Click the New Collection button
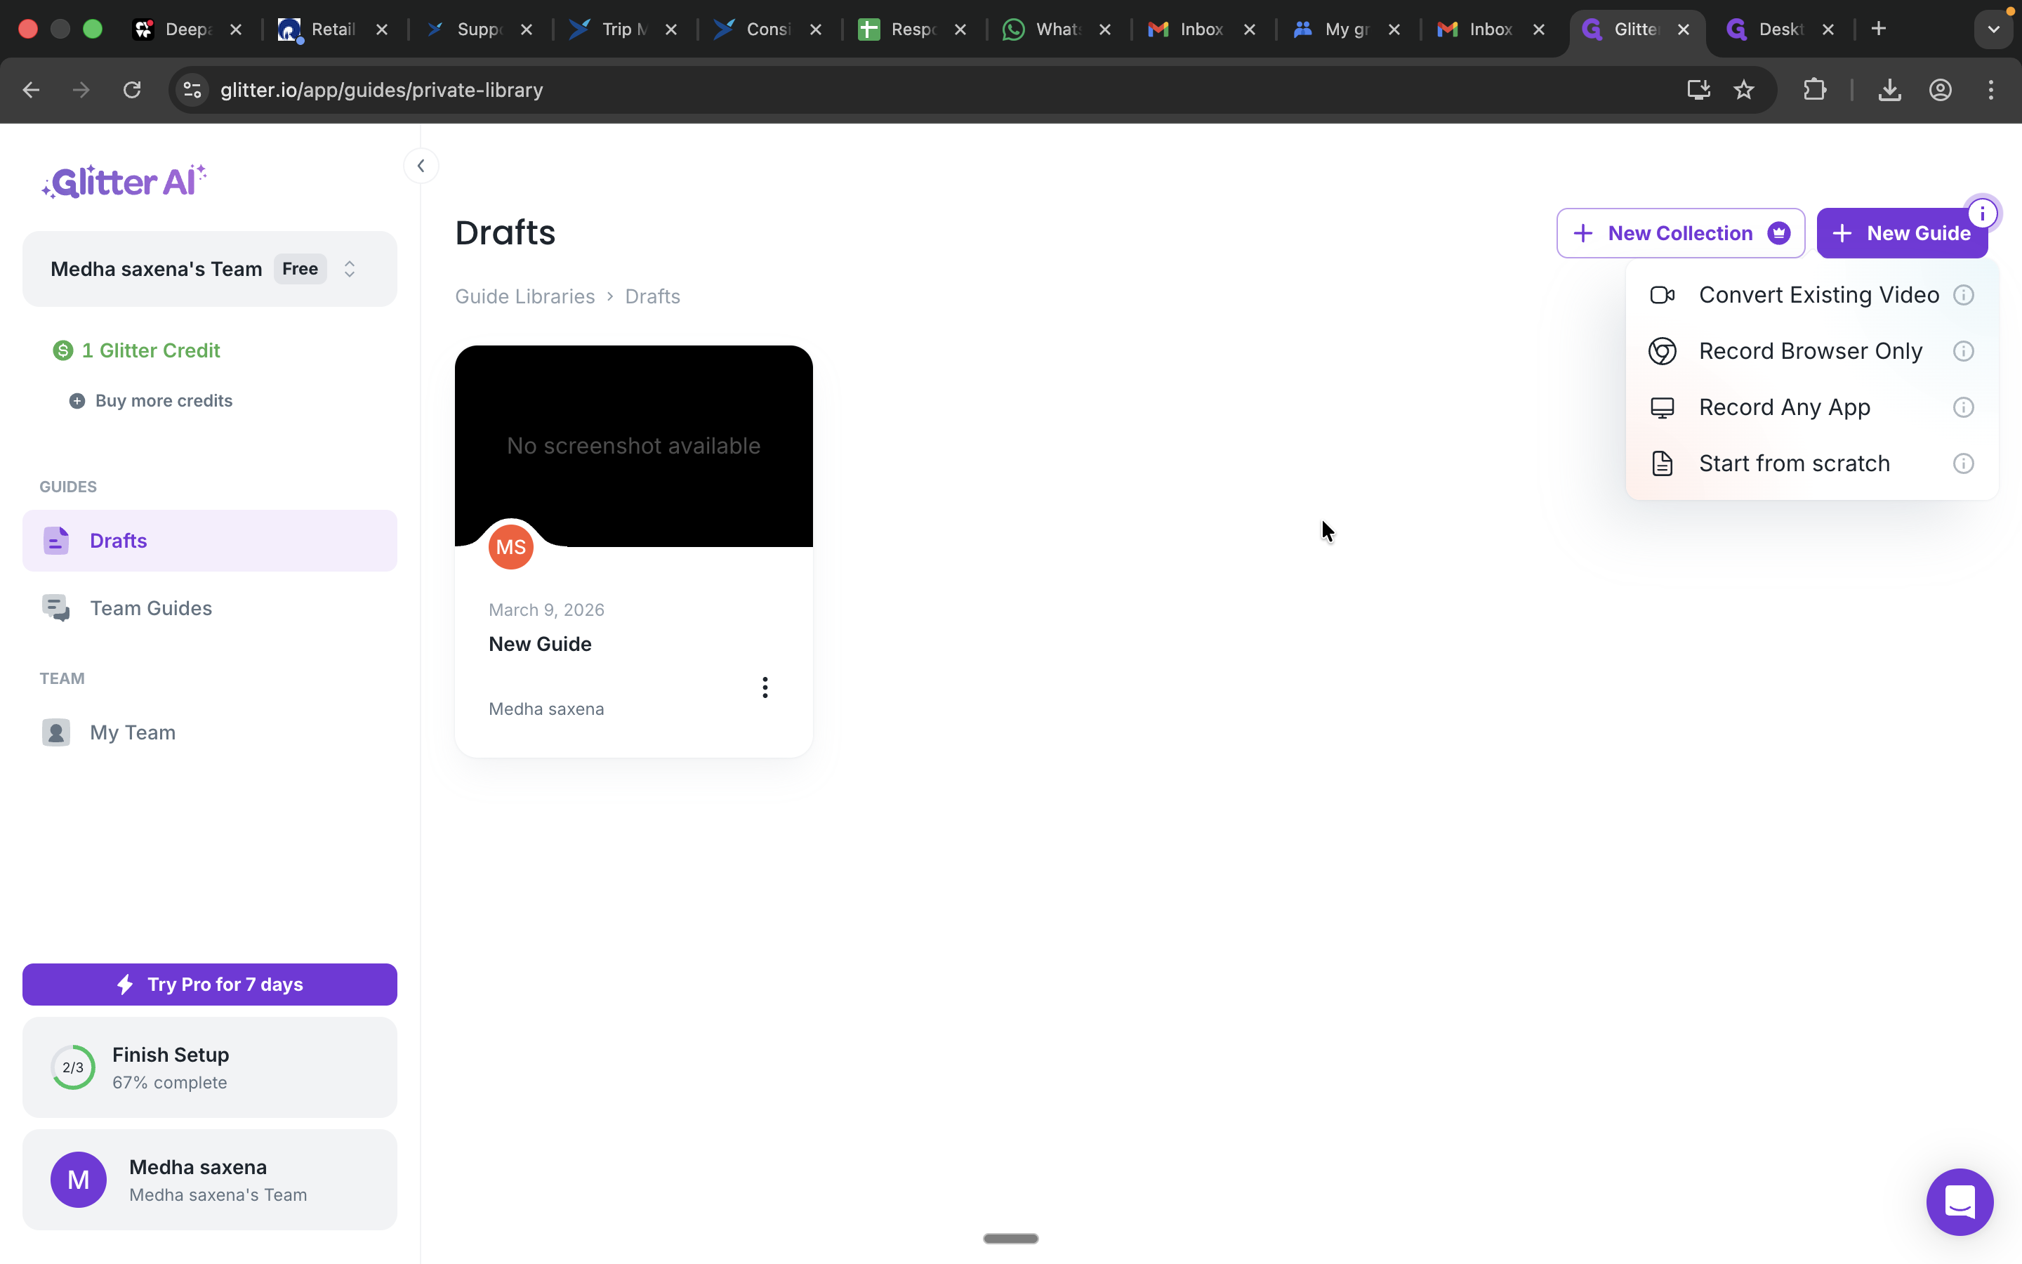2022x1264 pixels. (1679, 233)
